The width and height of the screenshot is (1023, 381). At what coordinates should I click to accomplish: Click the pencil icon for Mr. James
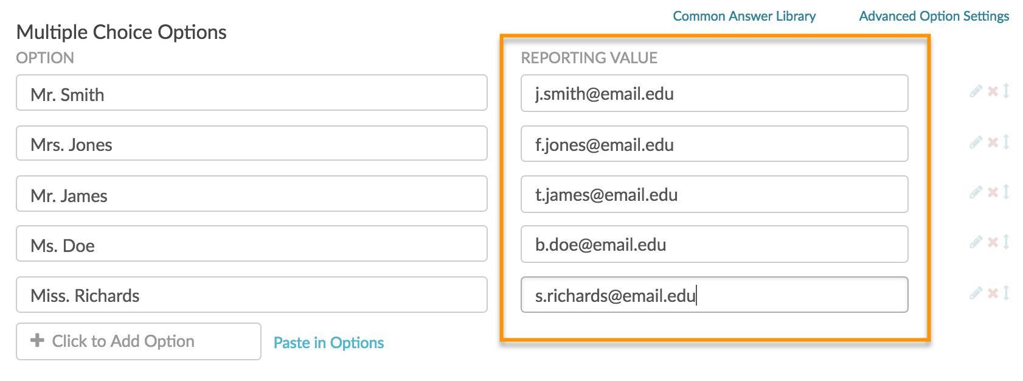point(976,192)
